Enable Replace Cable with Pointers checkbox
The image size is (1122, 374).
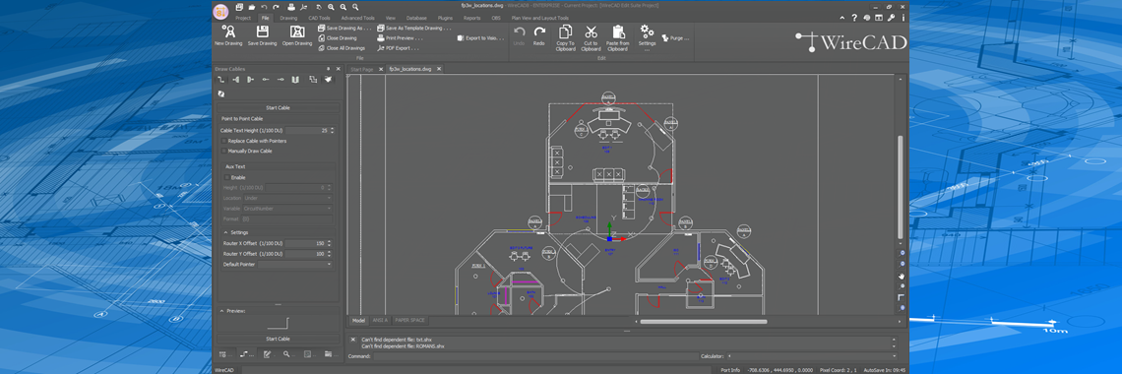click(224, 141)
